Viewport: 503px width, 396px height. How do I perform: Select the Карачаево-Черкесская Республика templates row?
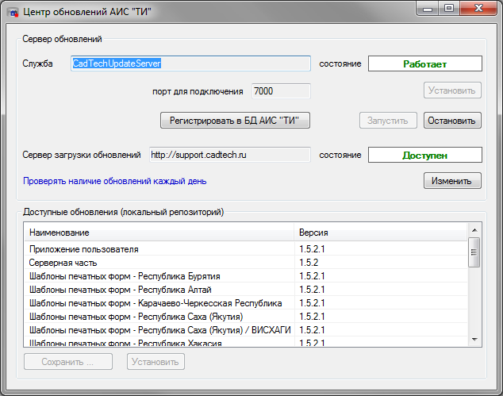coord(159,303)
